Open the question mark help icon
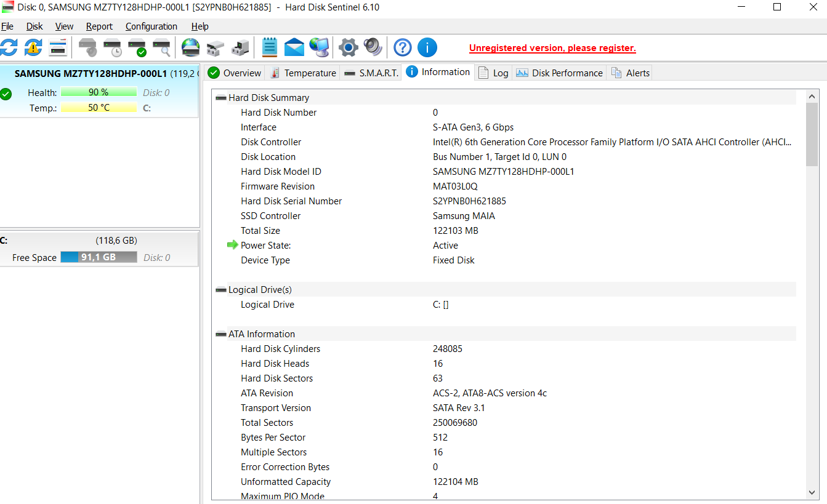 [x=403, y=47]
